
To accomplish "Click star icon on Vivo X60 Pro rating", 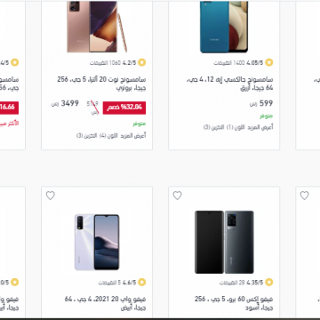I will (269, 283).
